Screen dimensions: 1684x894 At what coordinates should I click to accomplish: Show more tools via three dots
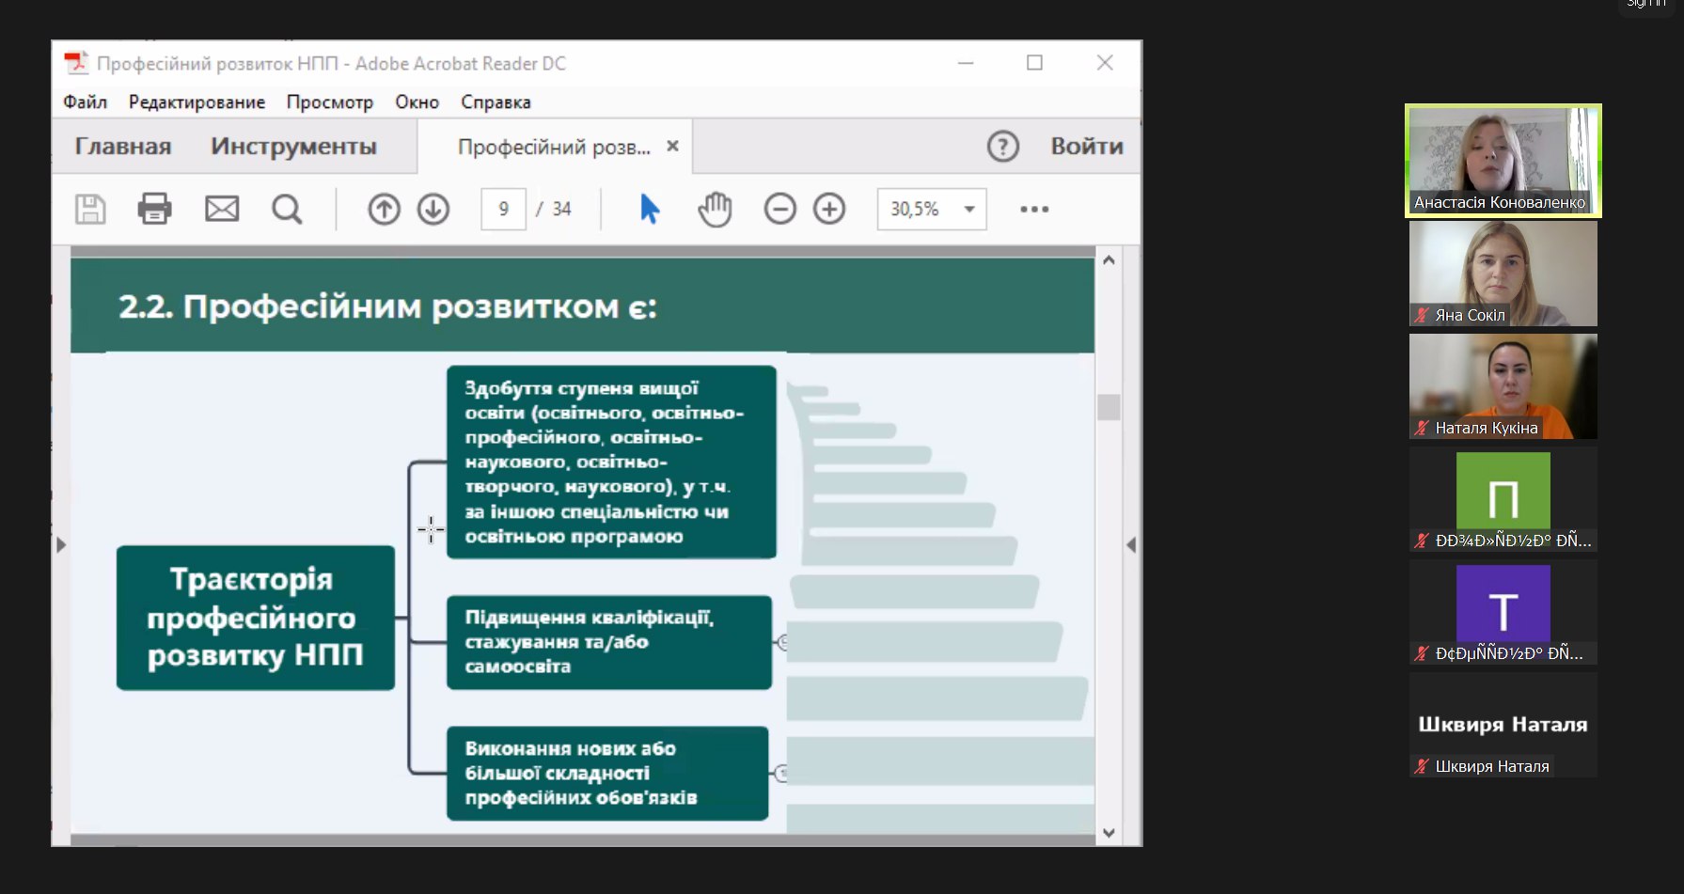(x=1034, y=209)
